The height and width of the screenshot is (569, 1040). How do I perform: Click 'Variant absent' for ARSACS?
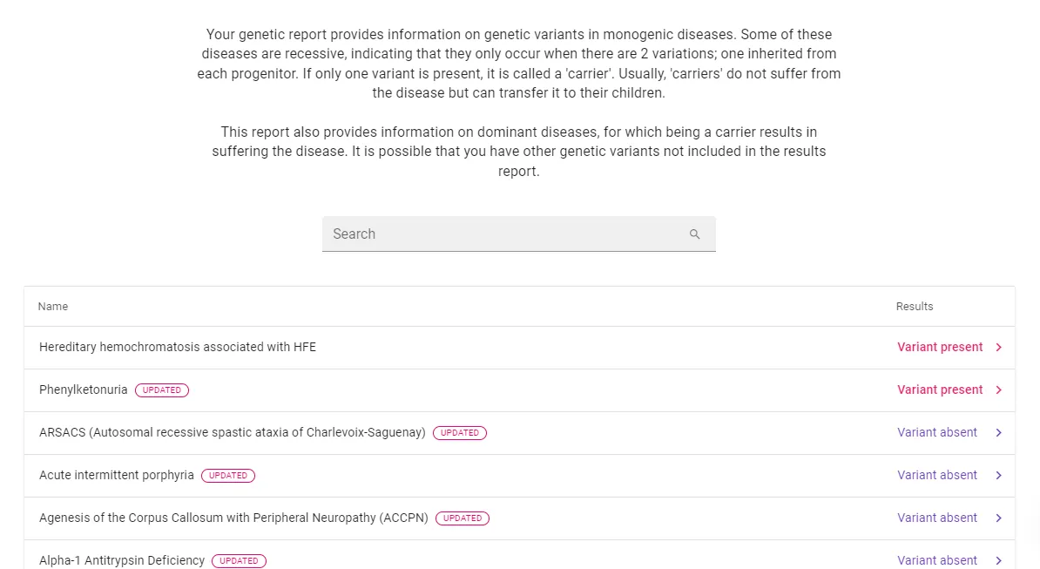(x=937, y=432)
